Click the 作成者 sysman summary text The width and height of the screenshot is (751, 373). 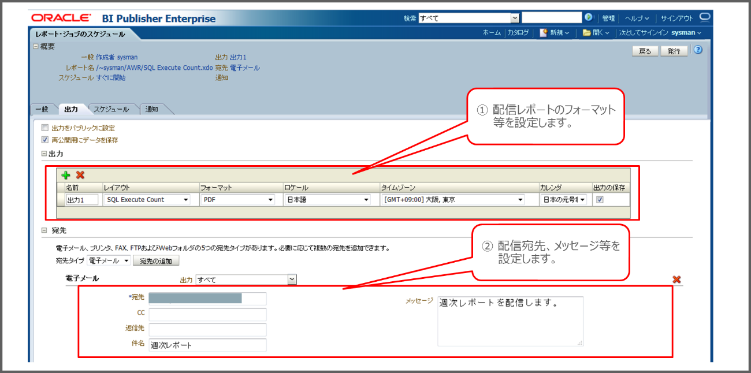[116, 57]
